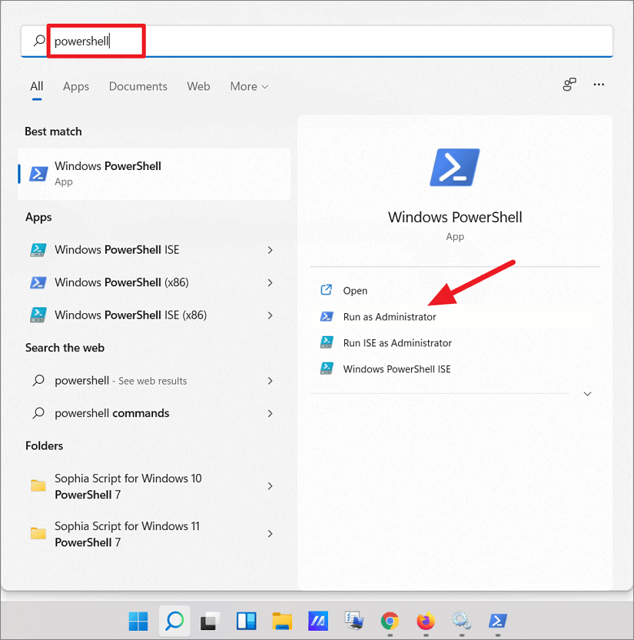Click search icon beside 'powershell commands'

(x=38, y=413)
